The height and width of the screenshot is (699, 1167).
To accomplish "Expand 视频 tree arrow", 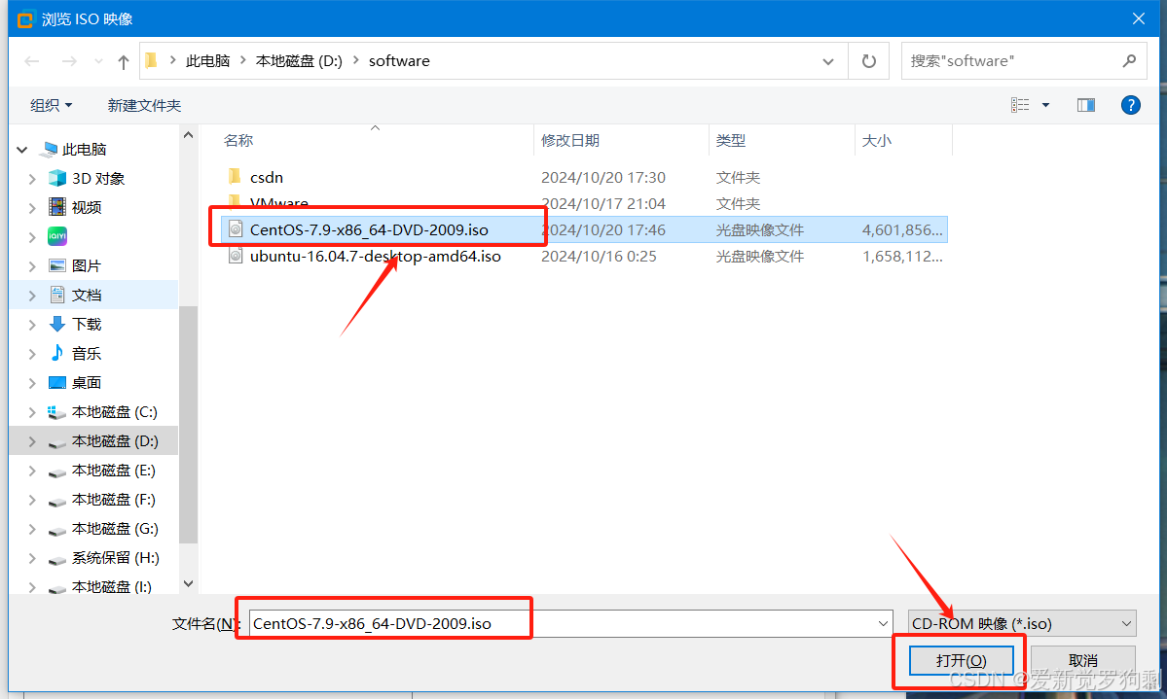I will click(32, 207).
